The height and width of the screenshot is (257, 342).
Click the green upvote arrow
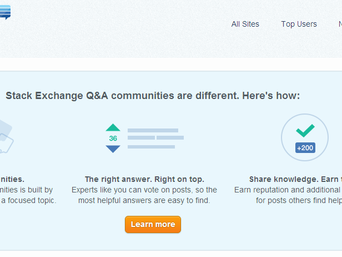[x=113, y=127]
